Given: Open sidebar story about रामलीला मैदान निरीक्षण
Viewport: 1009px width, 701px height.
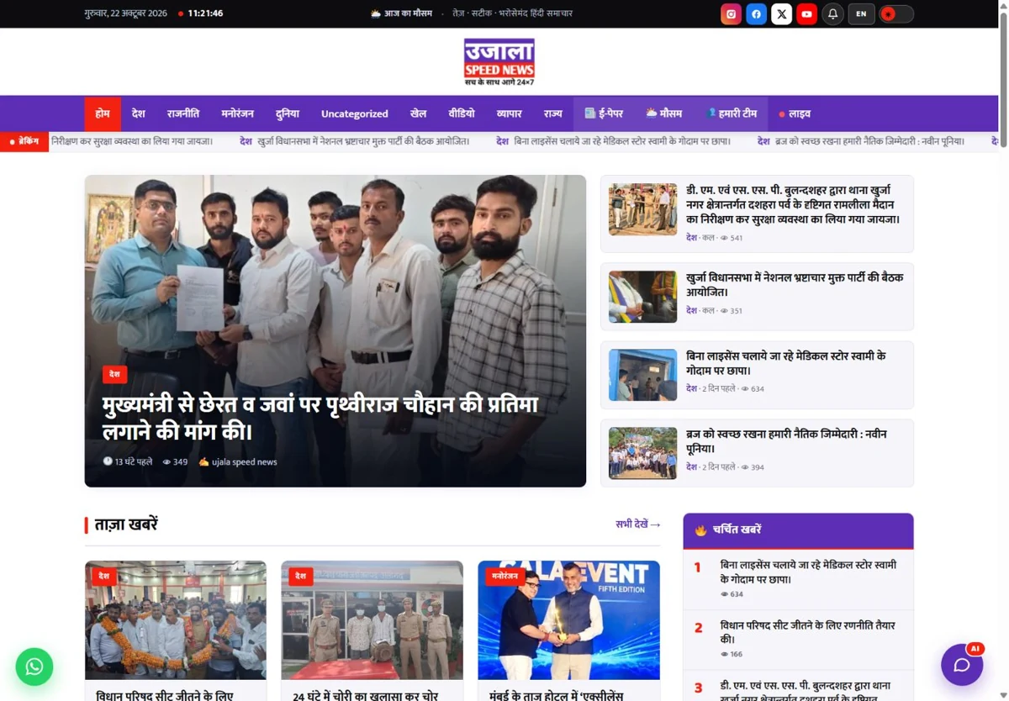Looking at the screenshot, I should click(x=793, y=204).
